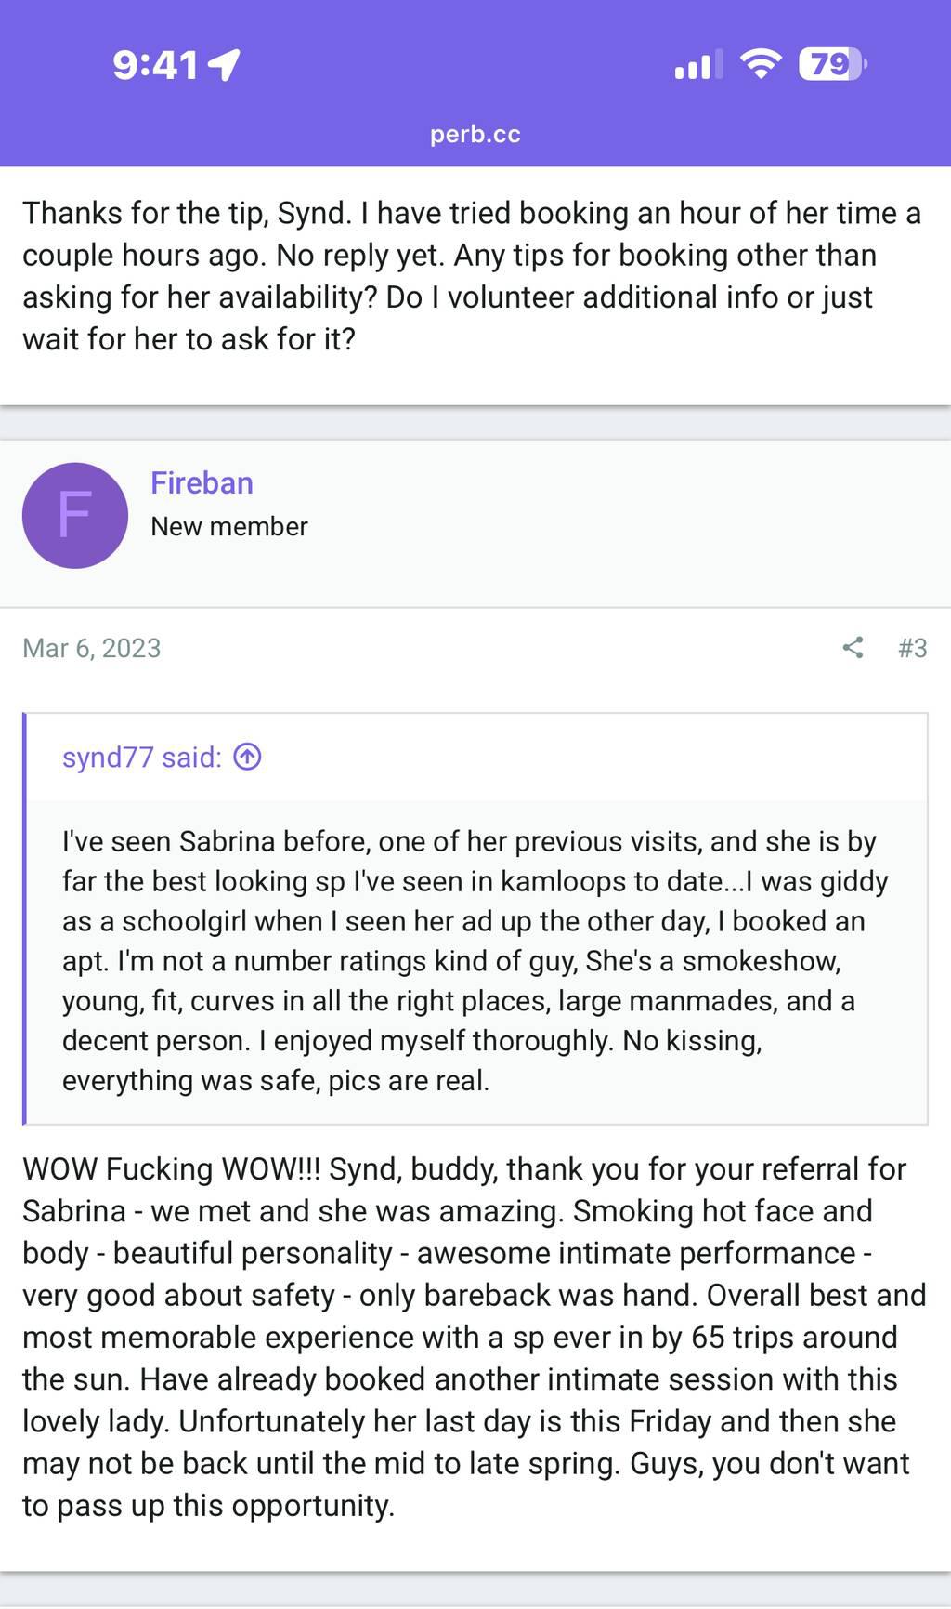Tap the cellular signal bars icon
The height and width of the screenshot is (1609, 951).
point(697,65)
